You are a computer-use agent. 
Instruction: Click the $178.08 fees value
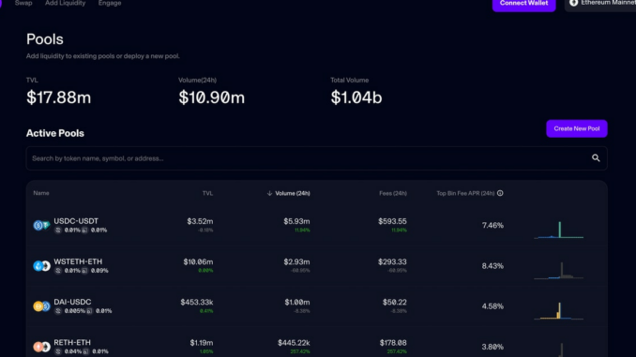pyautogui.click(x=393, y=343)
